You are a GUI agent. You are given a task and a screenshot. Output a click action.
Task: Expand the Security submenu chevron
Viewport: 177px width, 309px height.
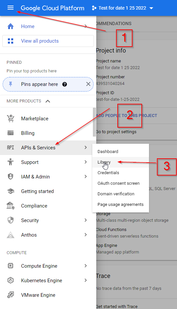click(x=86, y=220)
